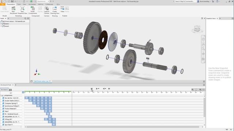
Task: Switch to the Get Started ribbon tab
Action: click(x=32, y=4)
